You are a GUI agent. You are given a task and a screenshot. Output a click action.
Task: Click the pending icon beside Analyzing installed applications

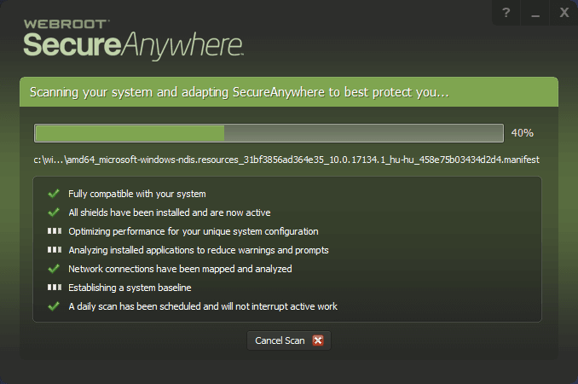coord(54,250)
